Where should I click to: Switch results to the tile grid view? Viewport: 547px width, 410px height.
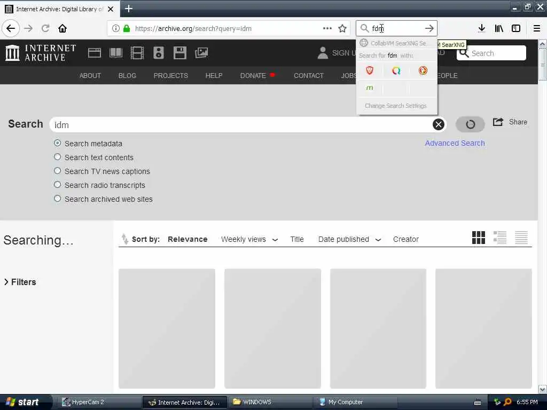click(478, 238)
